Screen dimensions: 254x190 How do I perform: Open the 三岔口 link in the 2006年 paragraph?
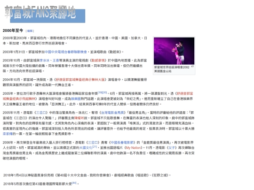pos(93,143)
